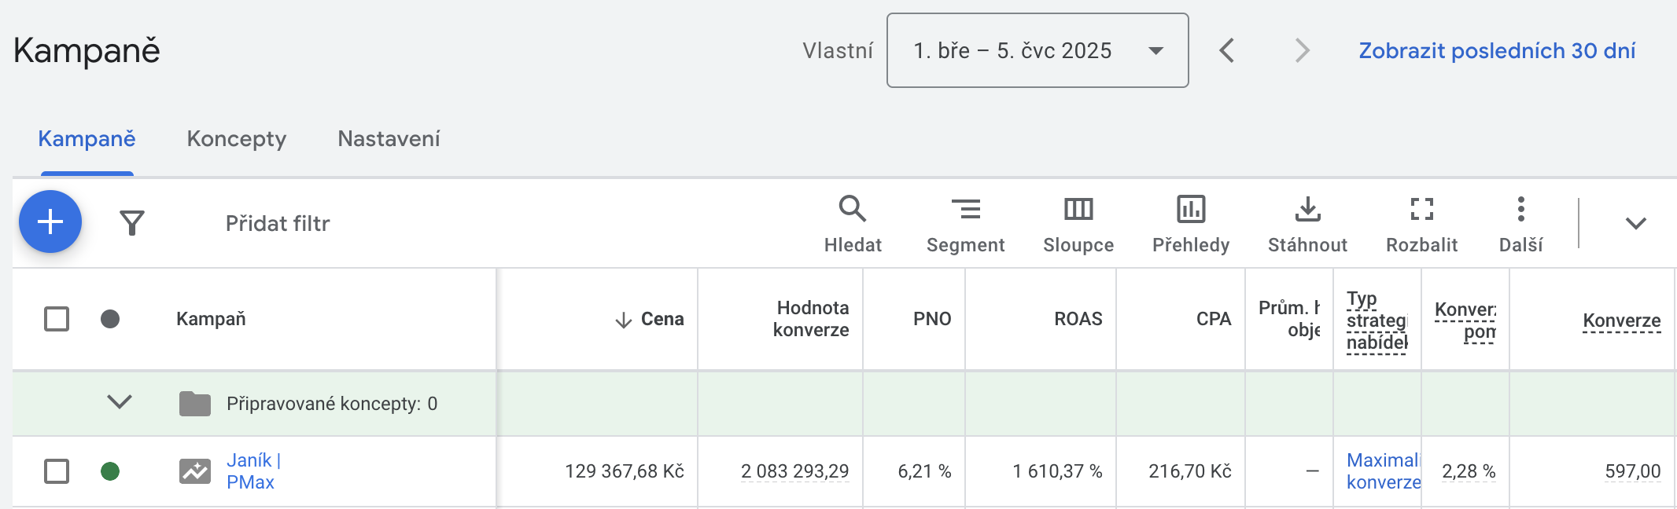Screen dimensions: 1677x509
Task: Switch to the Nastavení tab
Action: click(389, 139)
